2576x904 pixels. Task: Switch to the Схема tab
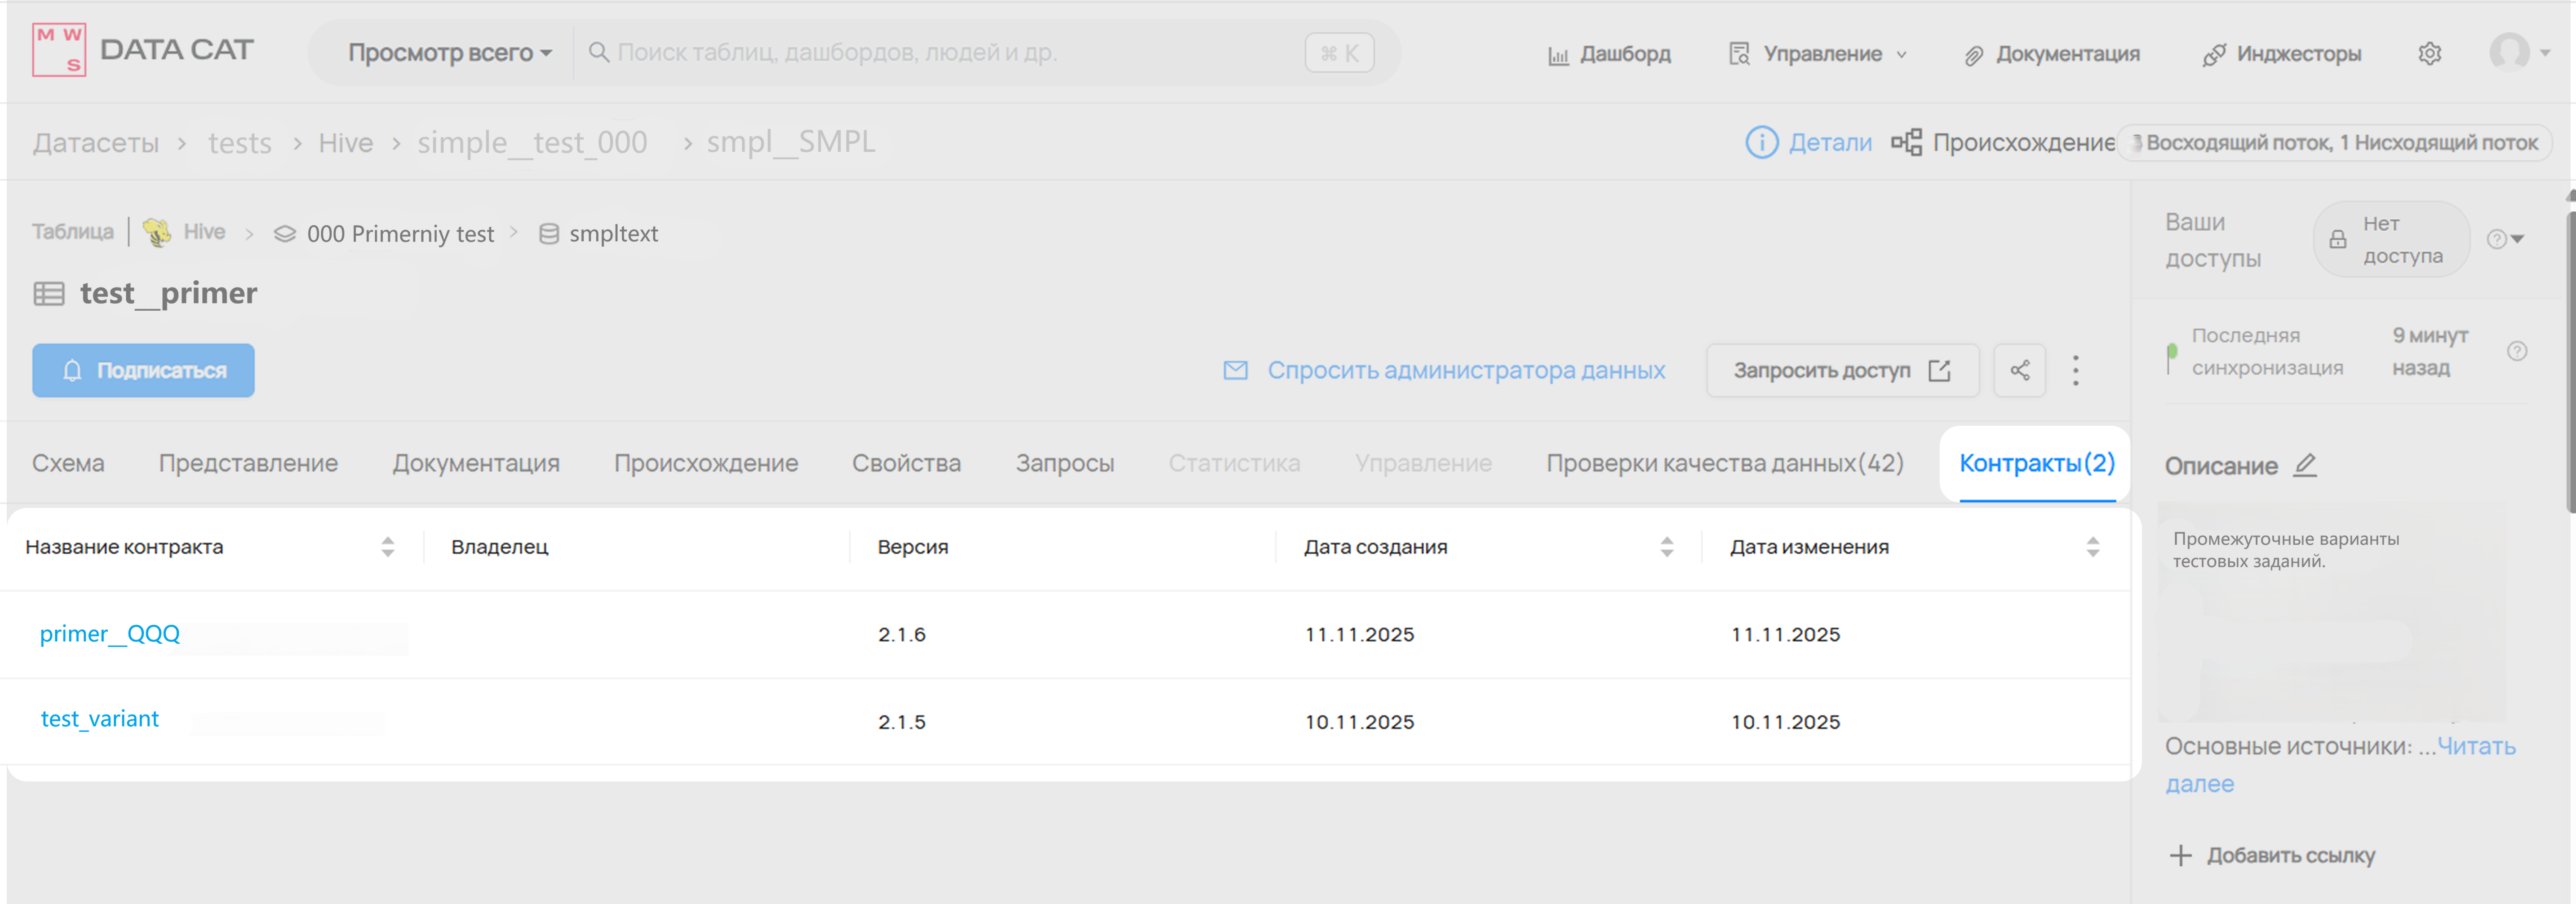pos(68,463)
